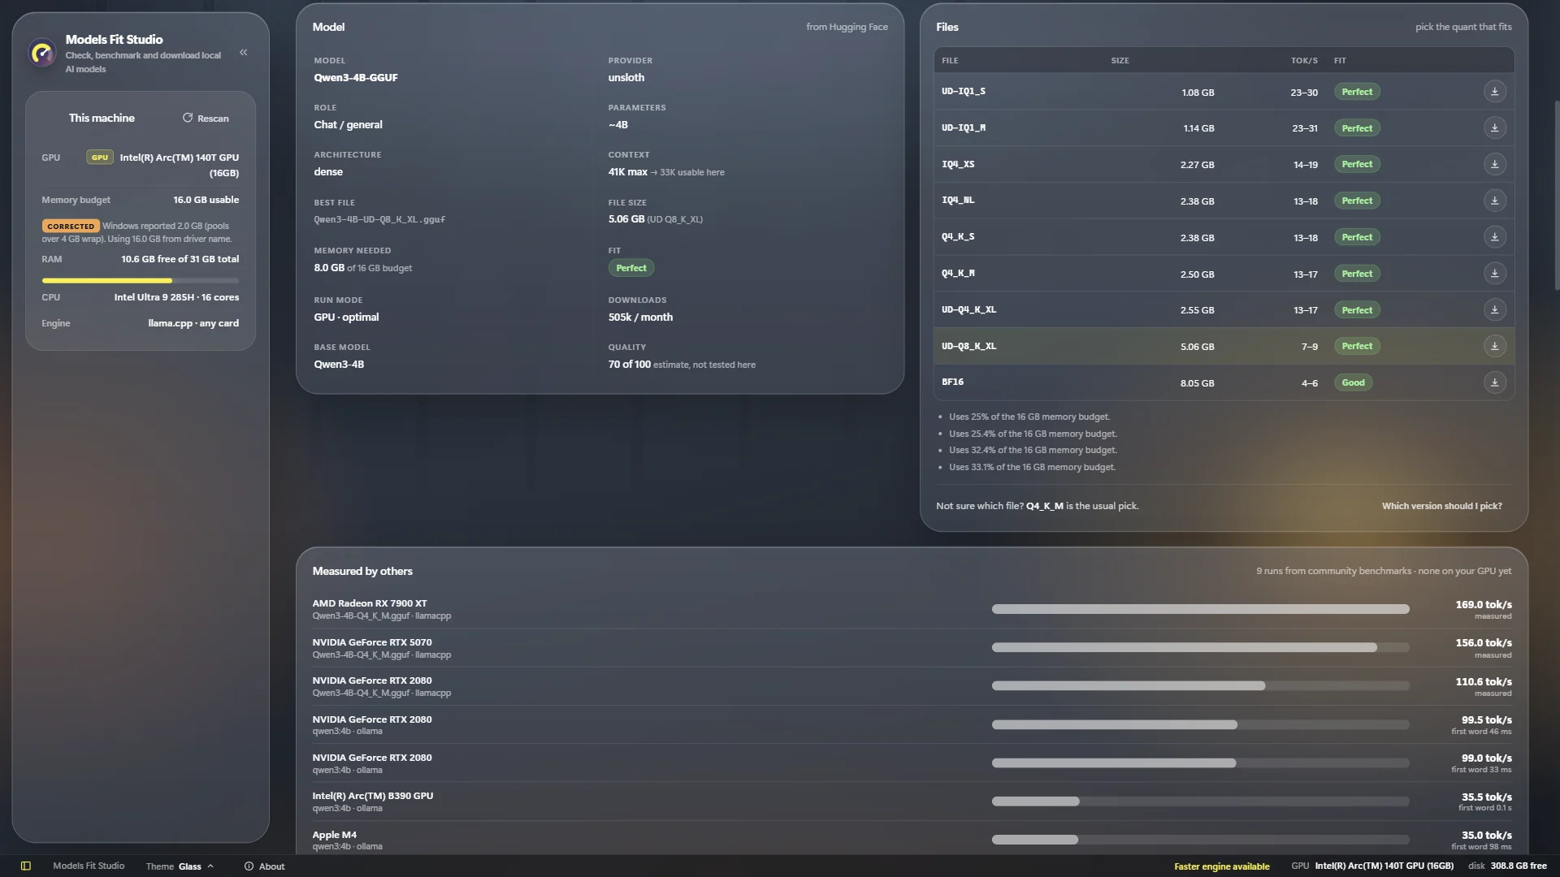
Task: Click the FIT column header
Action: 1340,61
